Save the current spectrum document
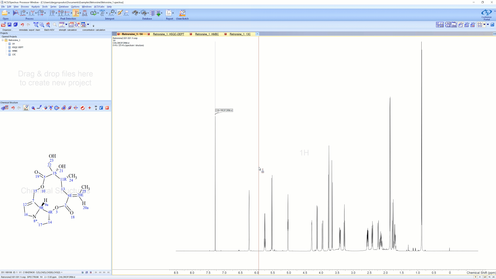This screenshot has width=496, height=279. click(9, 25)
